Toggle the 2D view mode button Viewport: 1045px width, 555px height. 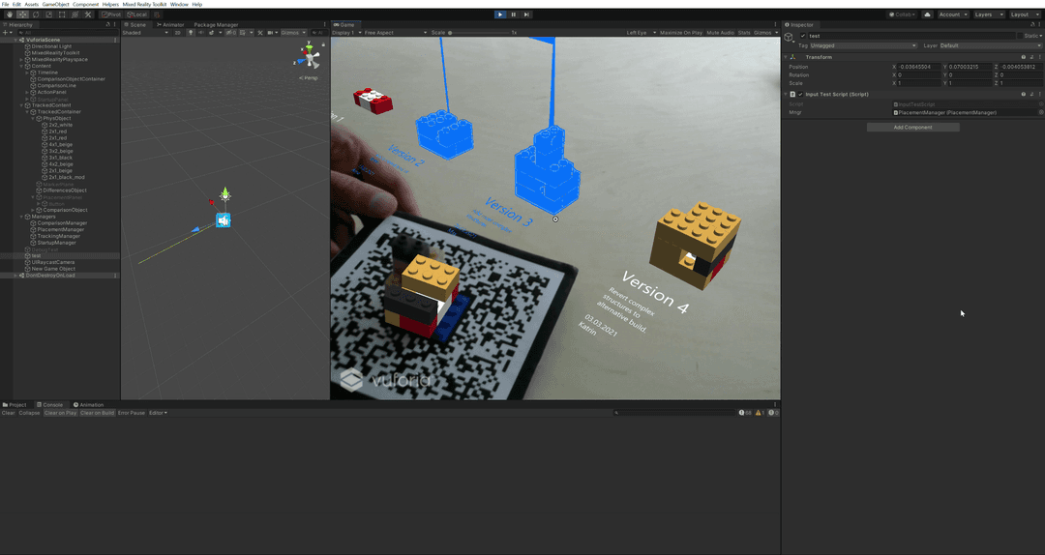177,32
